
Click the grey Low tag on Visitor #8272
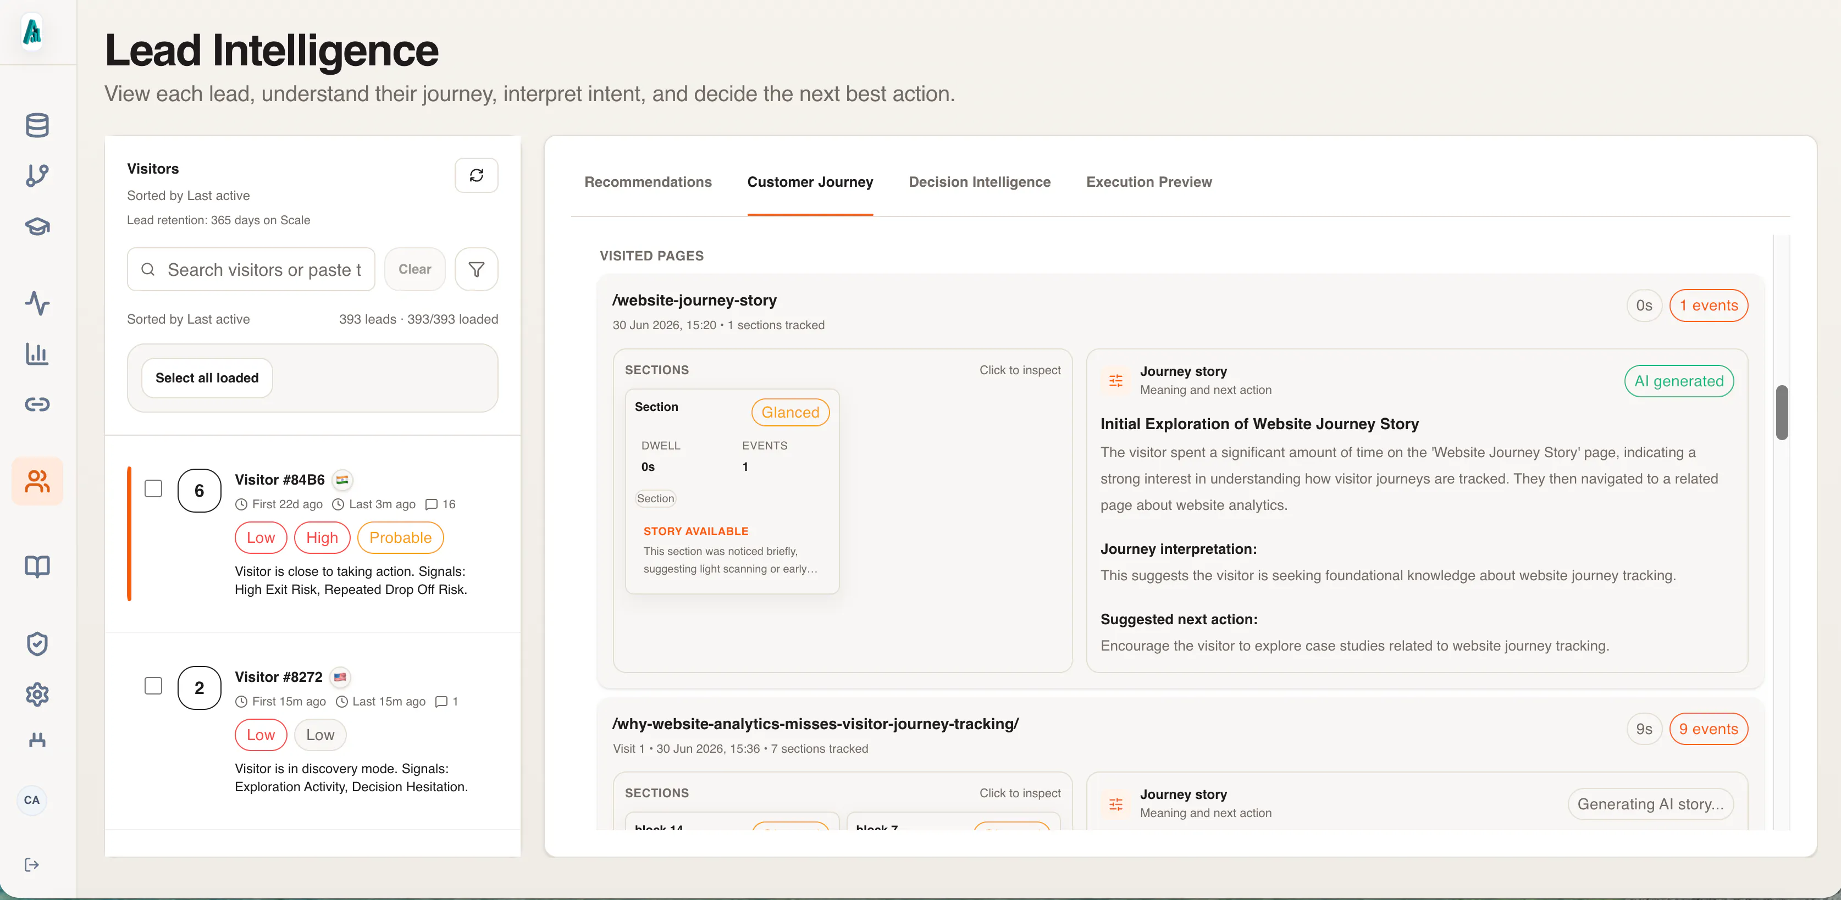[320, 735]
